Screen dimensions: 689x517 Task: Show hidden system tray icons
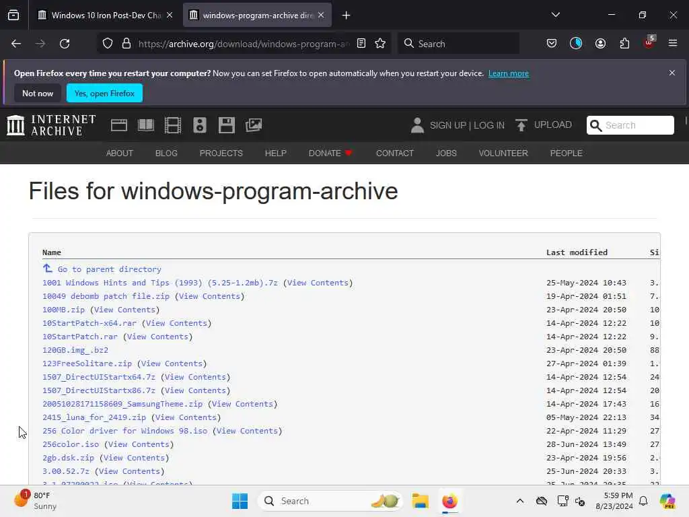(520, 501)
